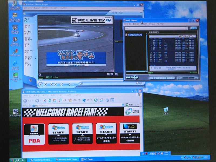Viewport: 216px width, 162px height.
Task: Click the blue connect button in OKI Player
Action: 194,28
